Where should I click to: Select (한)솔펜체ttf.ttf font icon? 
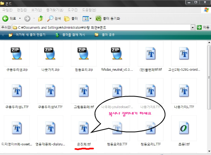click(x=150, y=53)
